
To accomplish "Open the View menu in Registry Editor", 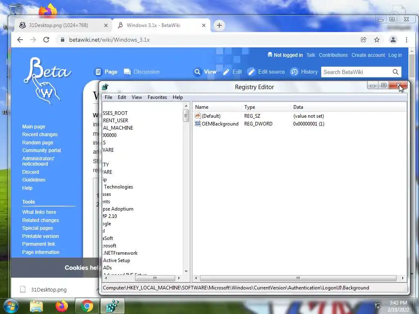I will (137, 97).
